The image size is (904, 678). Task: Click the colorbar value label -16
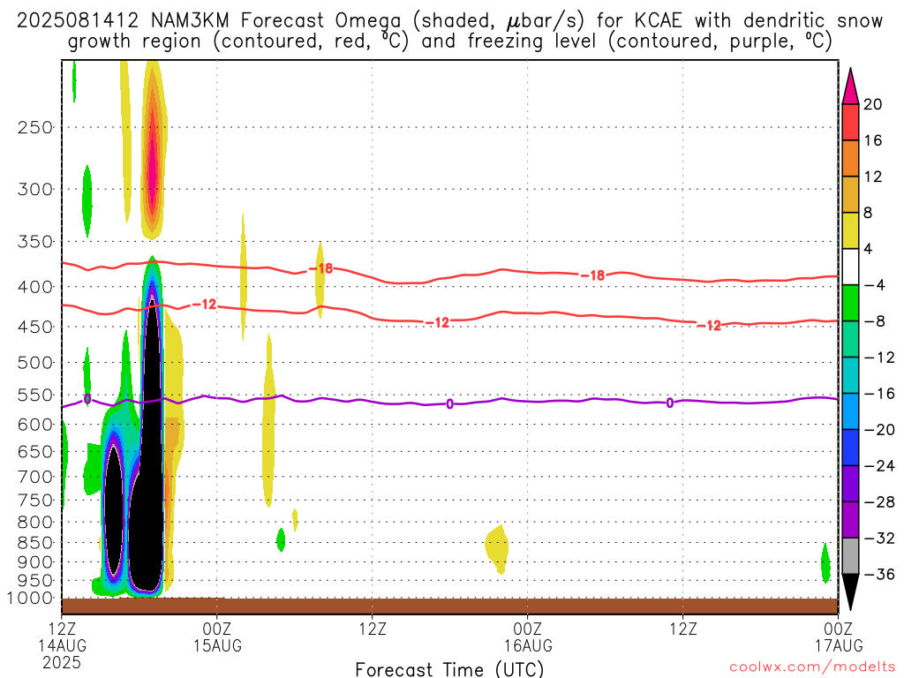[x=879, y=394]
